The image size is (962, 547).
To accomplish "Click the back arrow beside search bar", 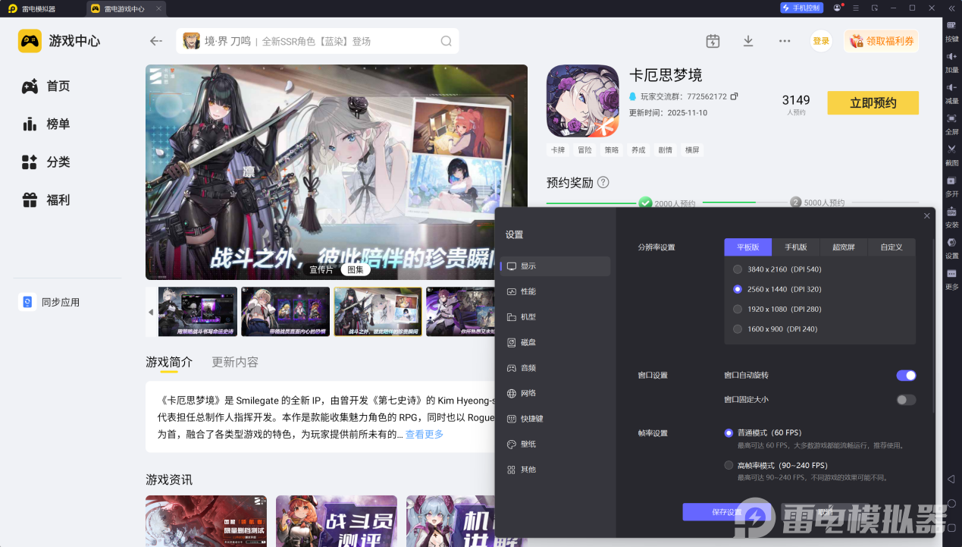I will (x=156, y=41).
